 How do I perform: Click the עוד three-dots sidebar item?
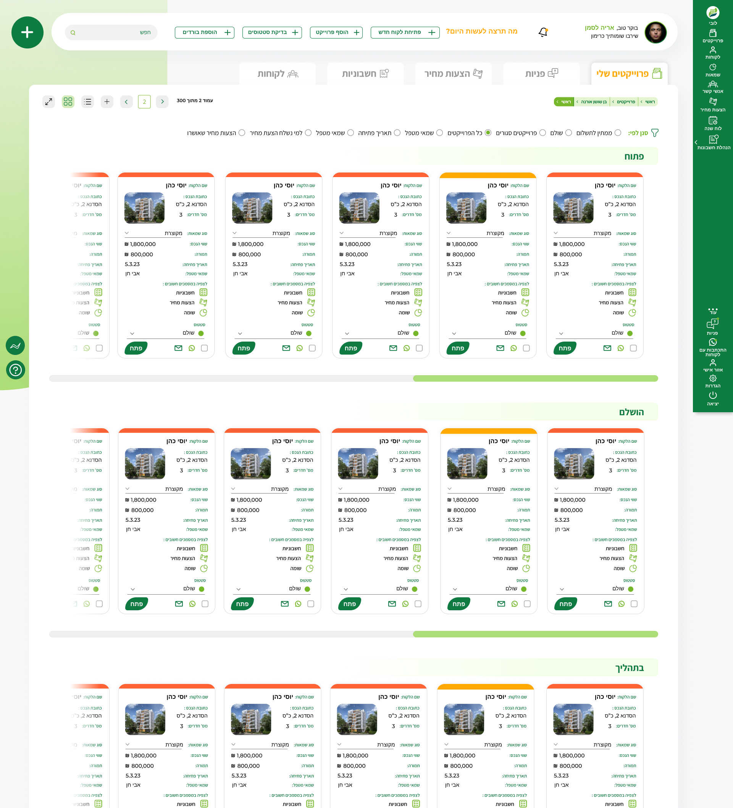click(712, 311)
